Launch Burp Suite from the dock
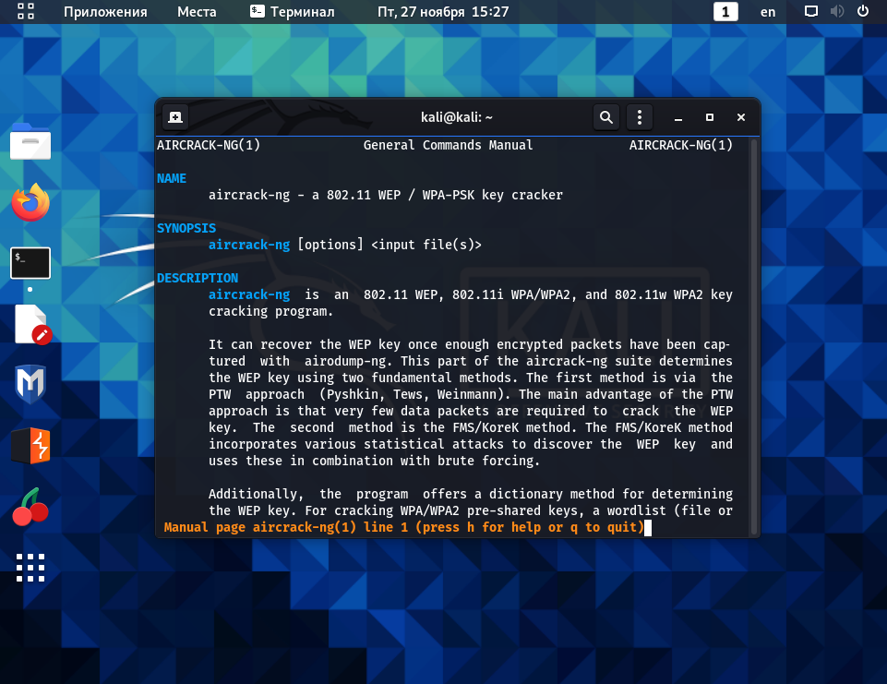The image size is (887, 684). click(x=30, y=445)
